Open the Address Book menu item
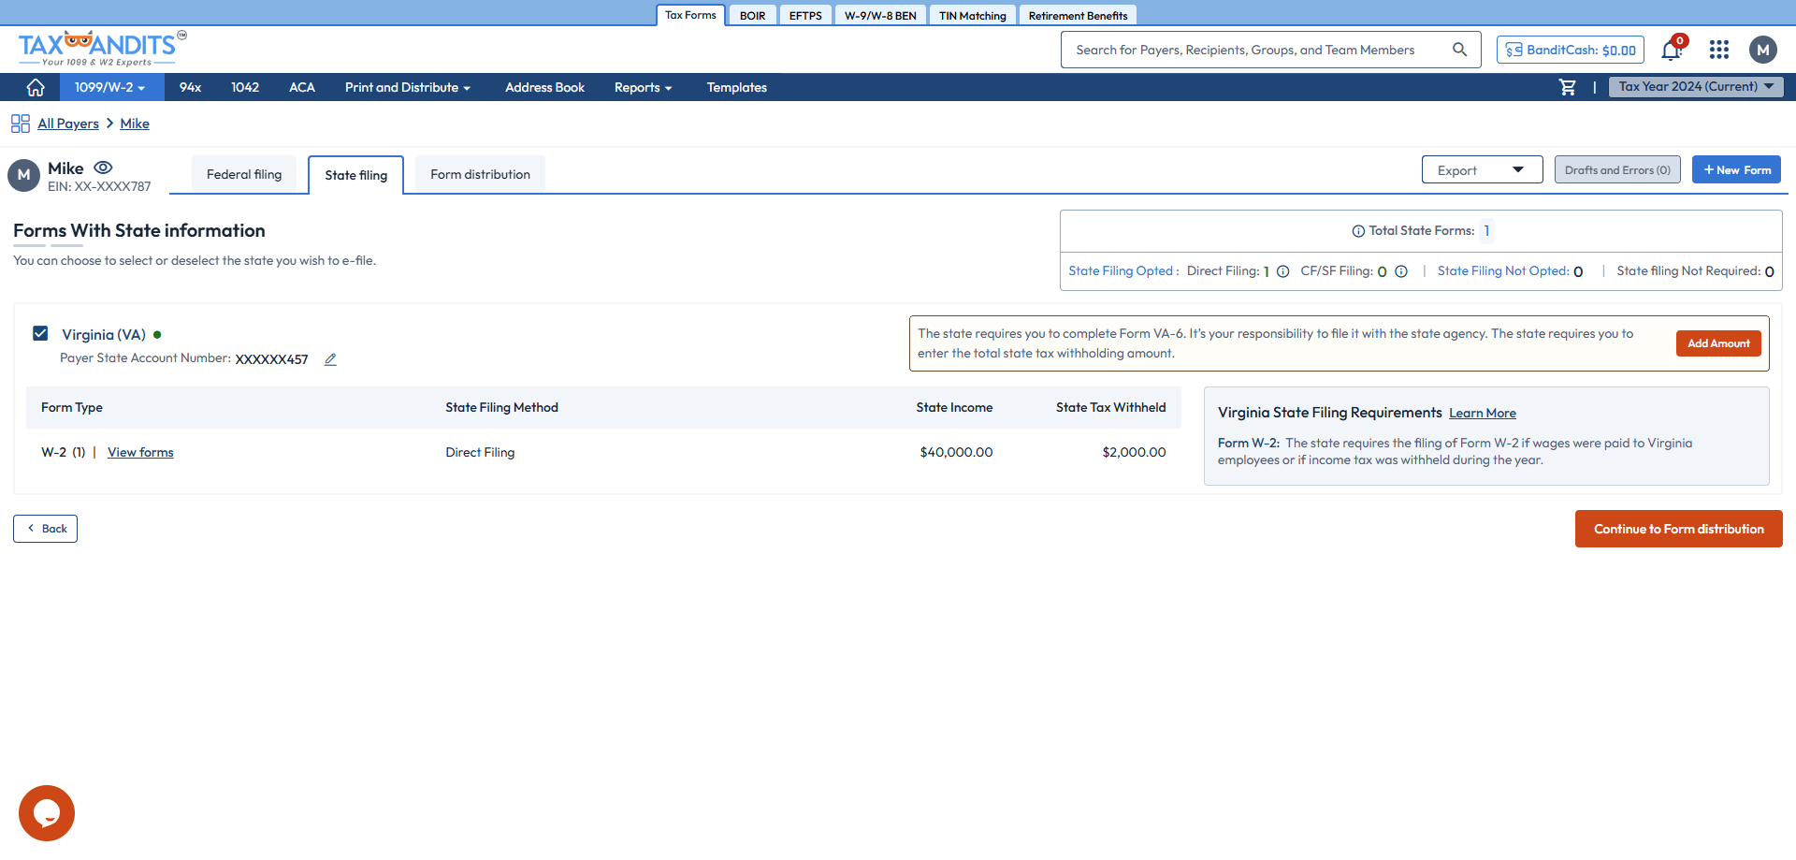The width and height of the screenshot is (1796, 860). click(544, 87)
